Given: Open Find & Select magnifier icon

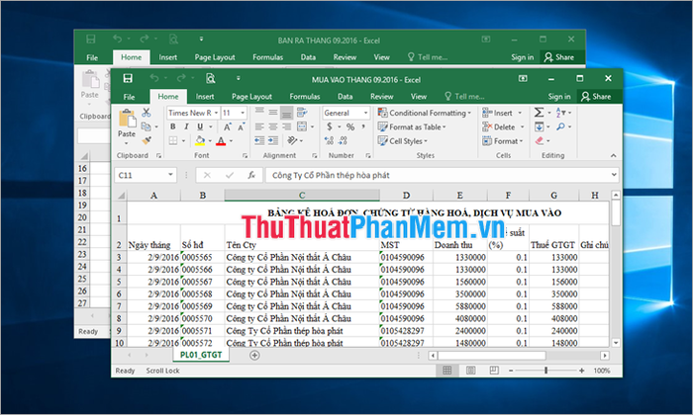Looking at the screenshot, I should (561, 126).
